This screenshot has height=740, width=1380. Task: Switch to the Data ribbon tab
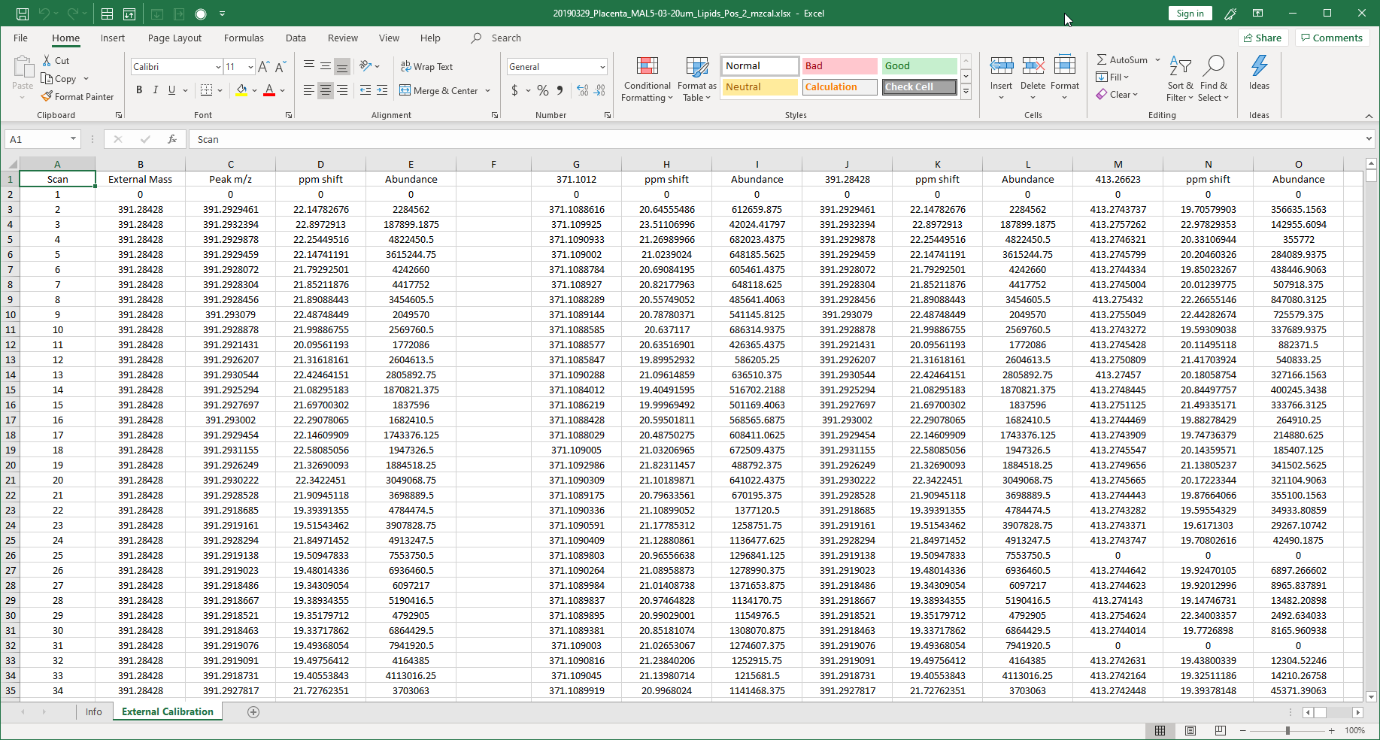pyautogui.click(x=296, y=38)
